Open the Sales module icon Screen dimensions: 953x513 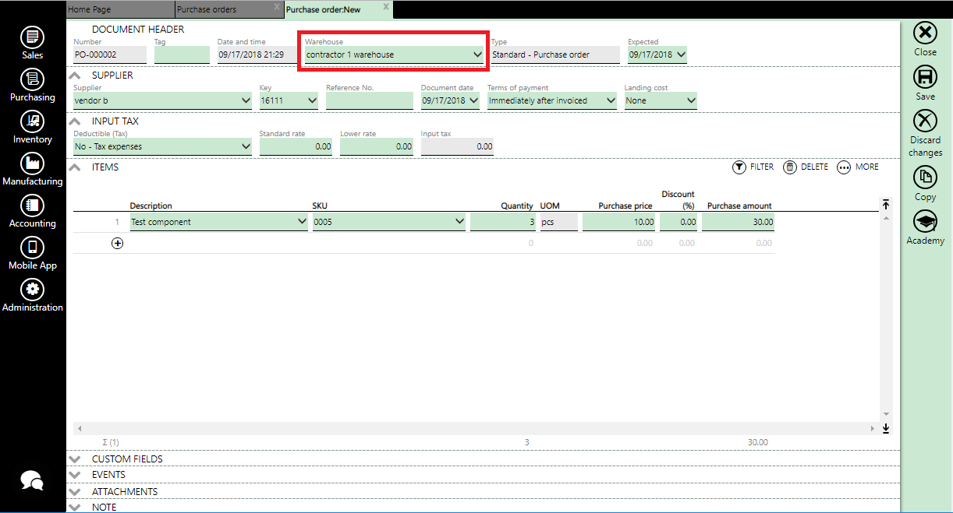(x=32, y=37)
